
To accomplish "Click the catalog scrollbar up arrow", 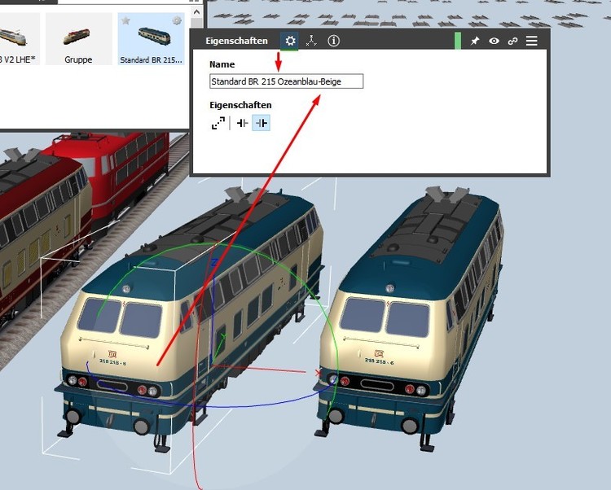I will point(196,12).
